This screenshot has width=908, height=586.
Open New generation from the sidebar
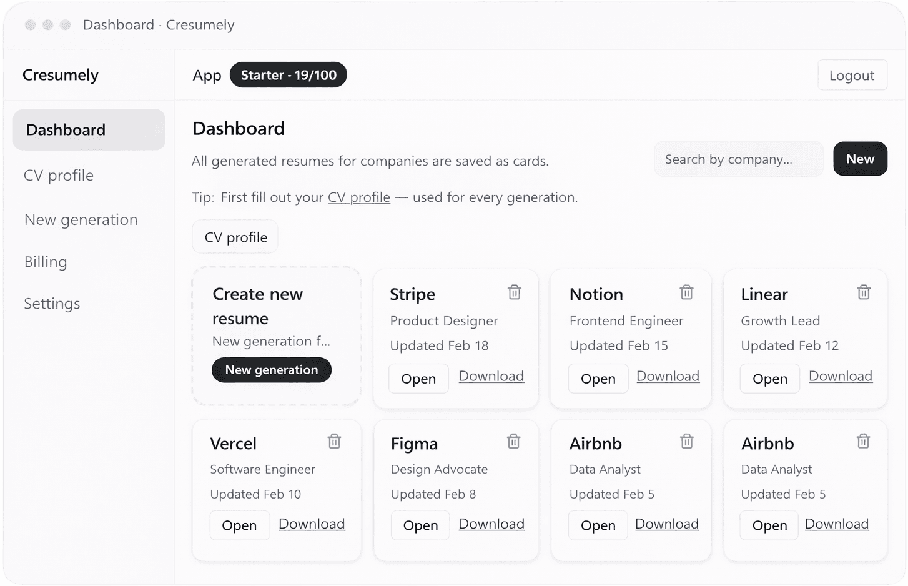(81, 219)
